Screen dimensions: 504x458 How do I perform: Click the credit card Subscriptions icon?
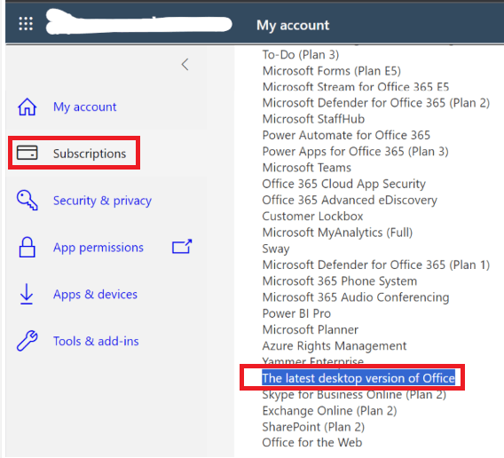tap(27, 153)
